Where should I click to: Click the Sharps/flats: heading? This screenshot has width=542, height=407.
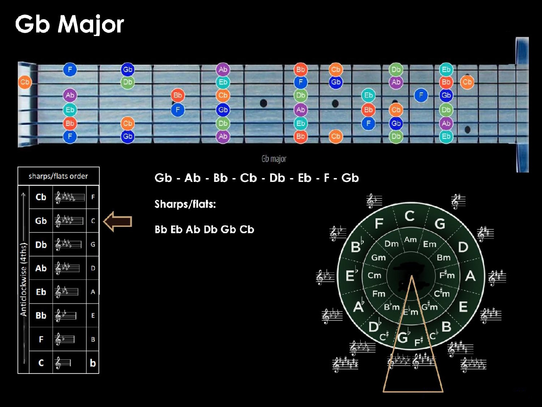coord(185,204)
